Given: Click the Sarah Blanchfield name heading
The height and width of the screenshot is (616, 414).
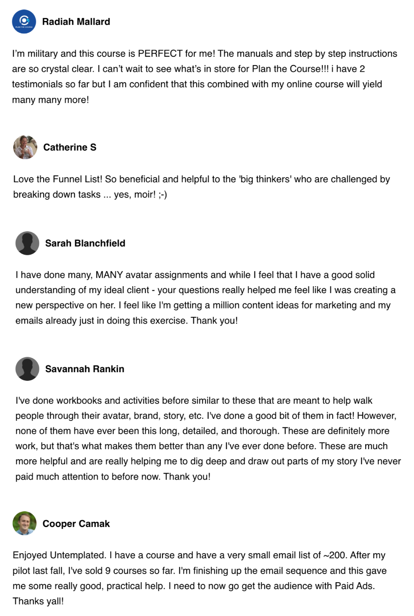Looking at the screenshot, I should point(85,243).
